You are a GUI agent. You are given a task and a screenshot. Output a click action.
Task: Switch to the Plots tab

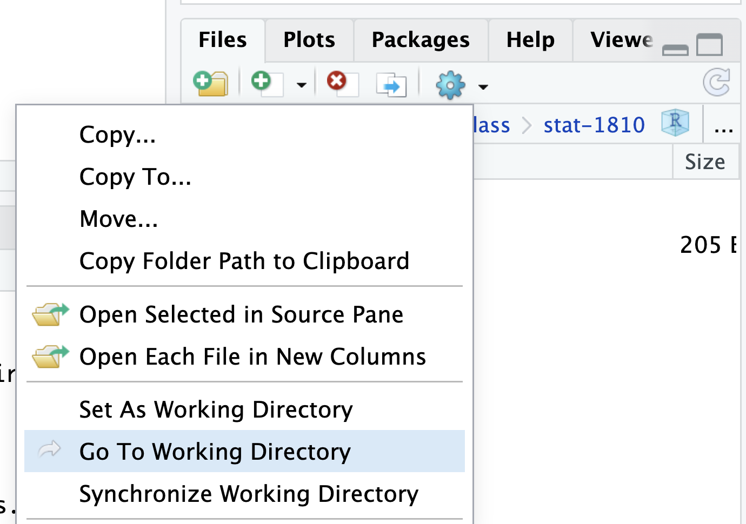click(309, 40)
